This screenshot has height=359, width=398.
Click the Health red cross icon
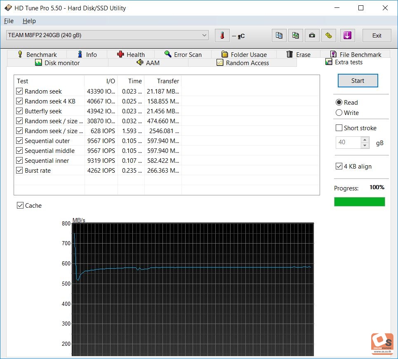pos(120,54)
